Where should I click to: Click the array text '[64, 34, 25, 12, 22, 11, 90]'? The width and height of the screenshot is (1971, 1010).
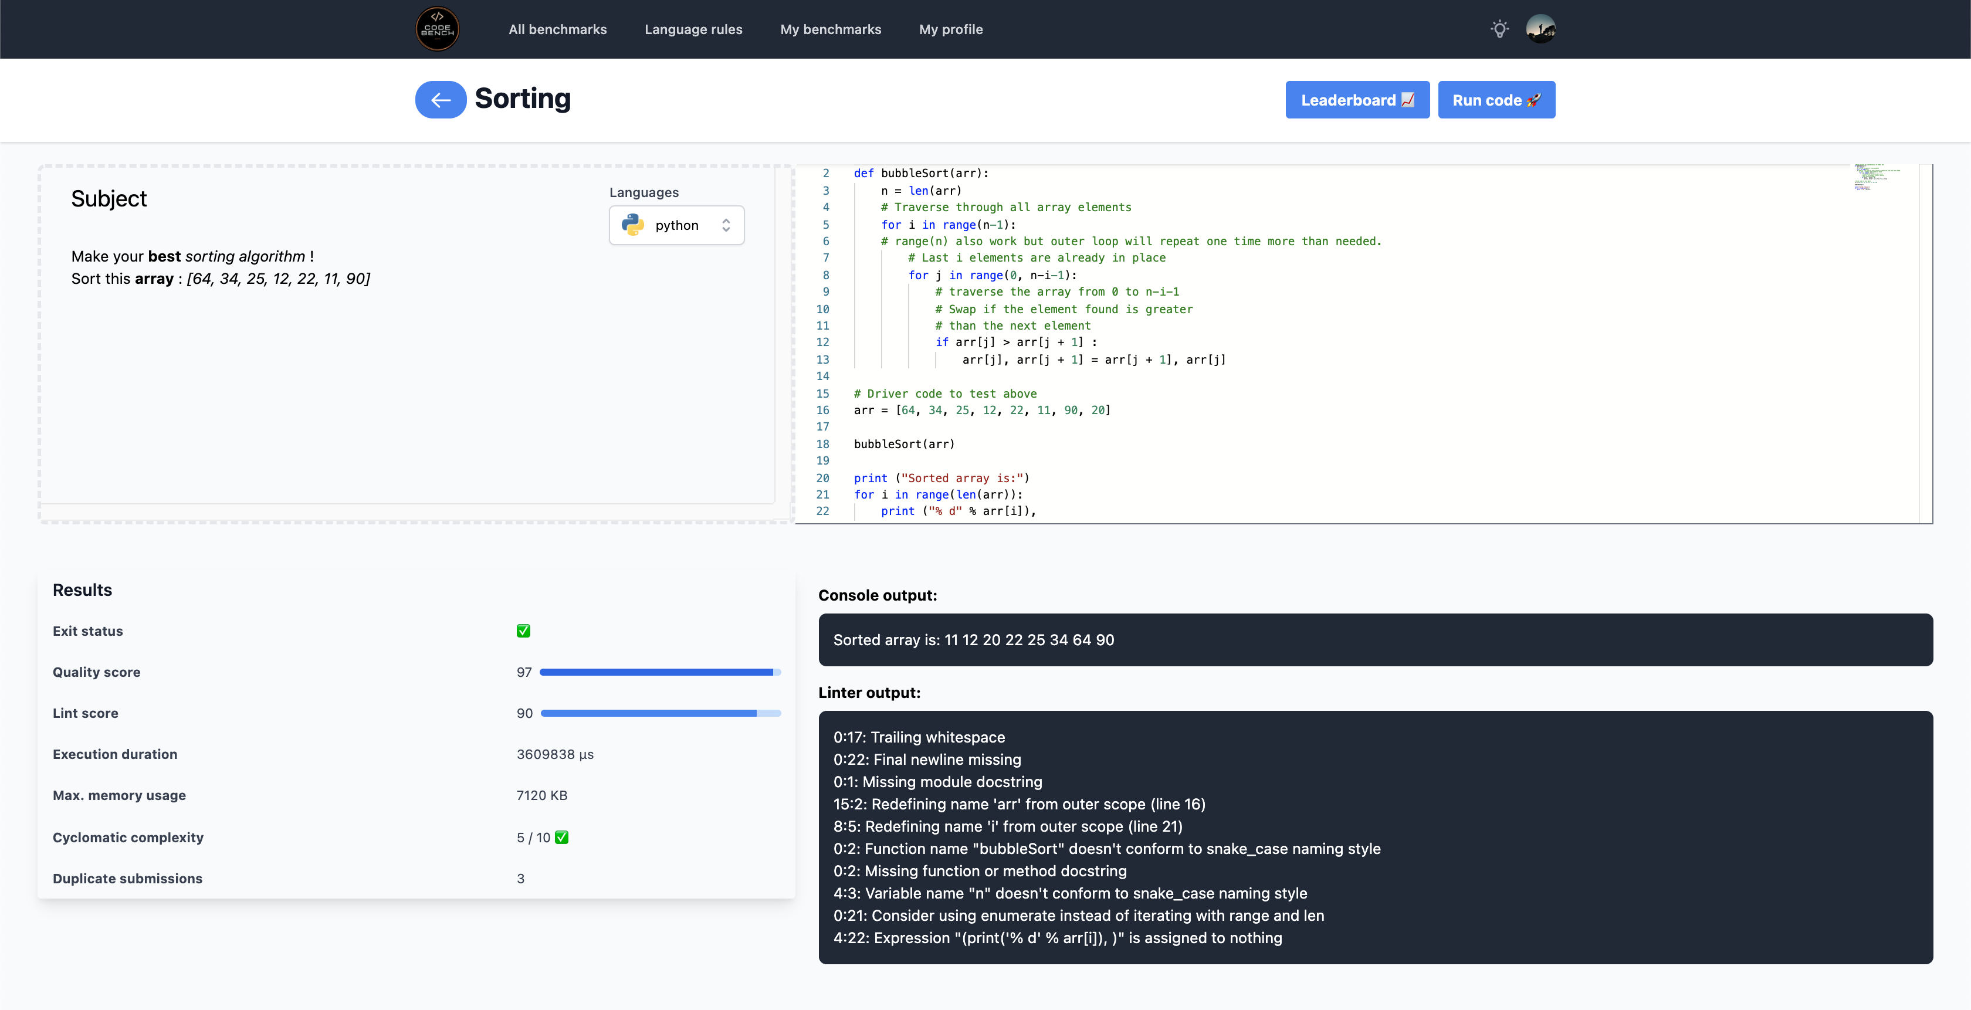tap(279, 279)
